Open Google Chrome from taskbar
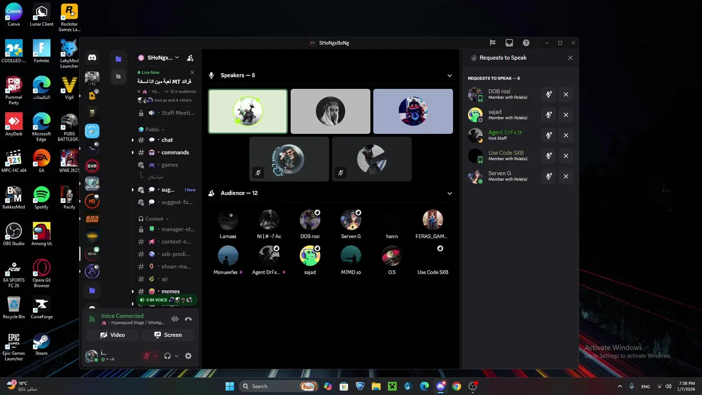The width and height of the screenshot is (702, 395). point(456,386)
